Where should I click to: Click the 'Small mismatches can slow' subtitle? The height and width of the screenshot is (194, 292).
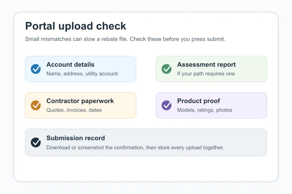point(125,39)
